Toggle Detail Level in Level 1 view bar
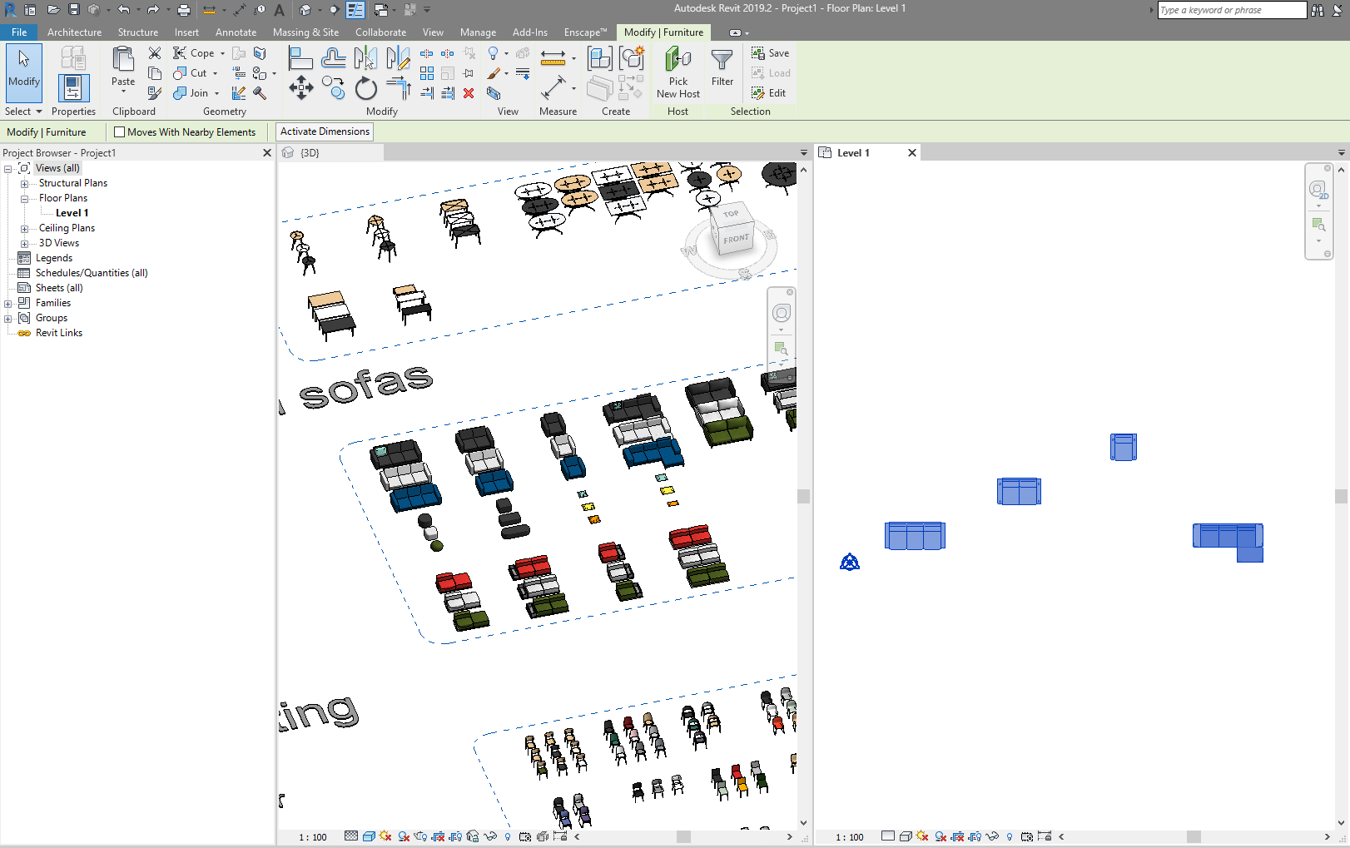The width and height of the screenshot is (1350, 848). (x=888, y=836)
